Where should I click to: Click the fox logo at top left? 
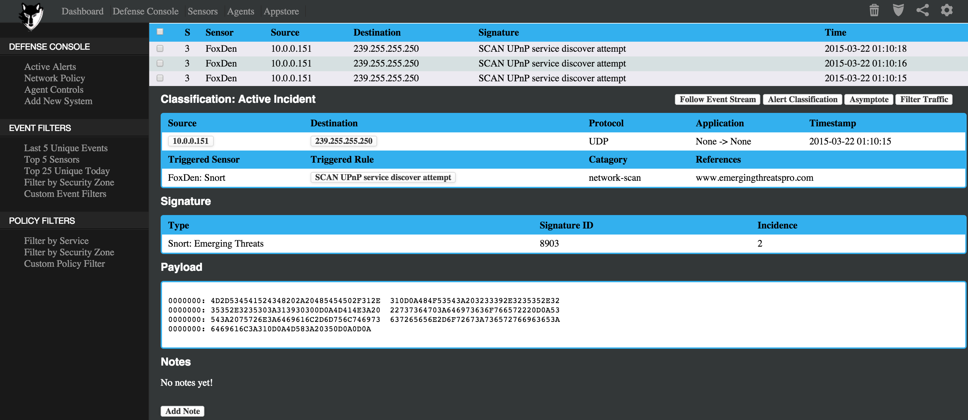coord(31,16)
